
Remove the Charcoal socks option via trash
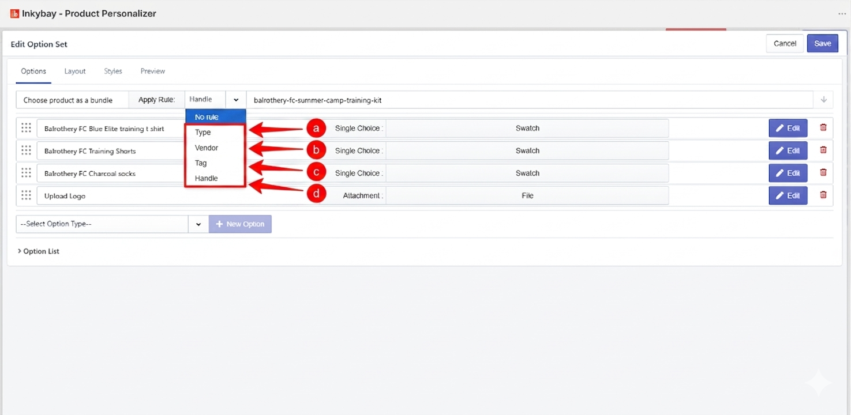click(823, 173)
